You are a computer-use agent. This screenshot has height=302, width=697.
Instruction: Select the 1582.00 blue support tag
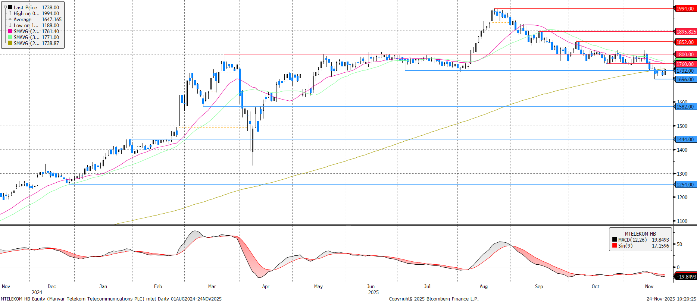pyautogui.click(x=685, y=107)
